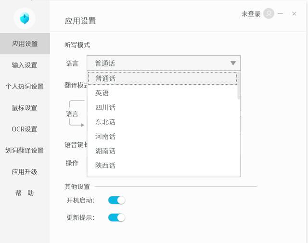Open 划词翻译设置 in the sidebar
This screenshot has height=243, width=308.
click(x=25, y=151)
